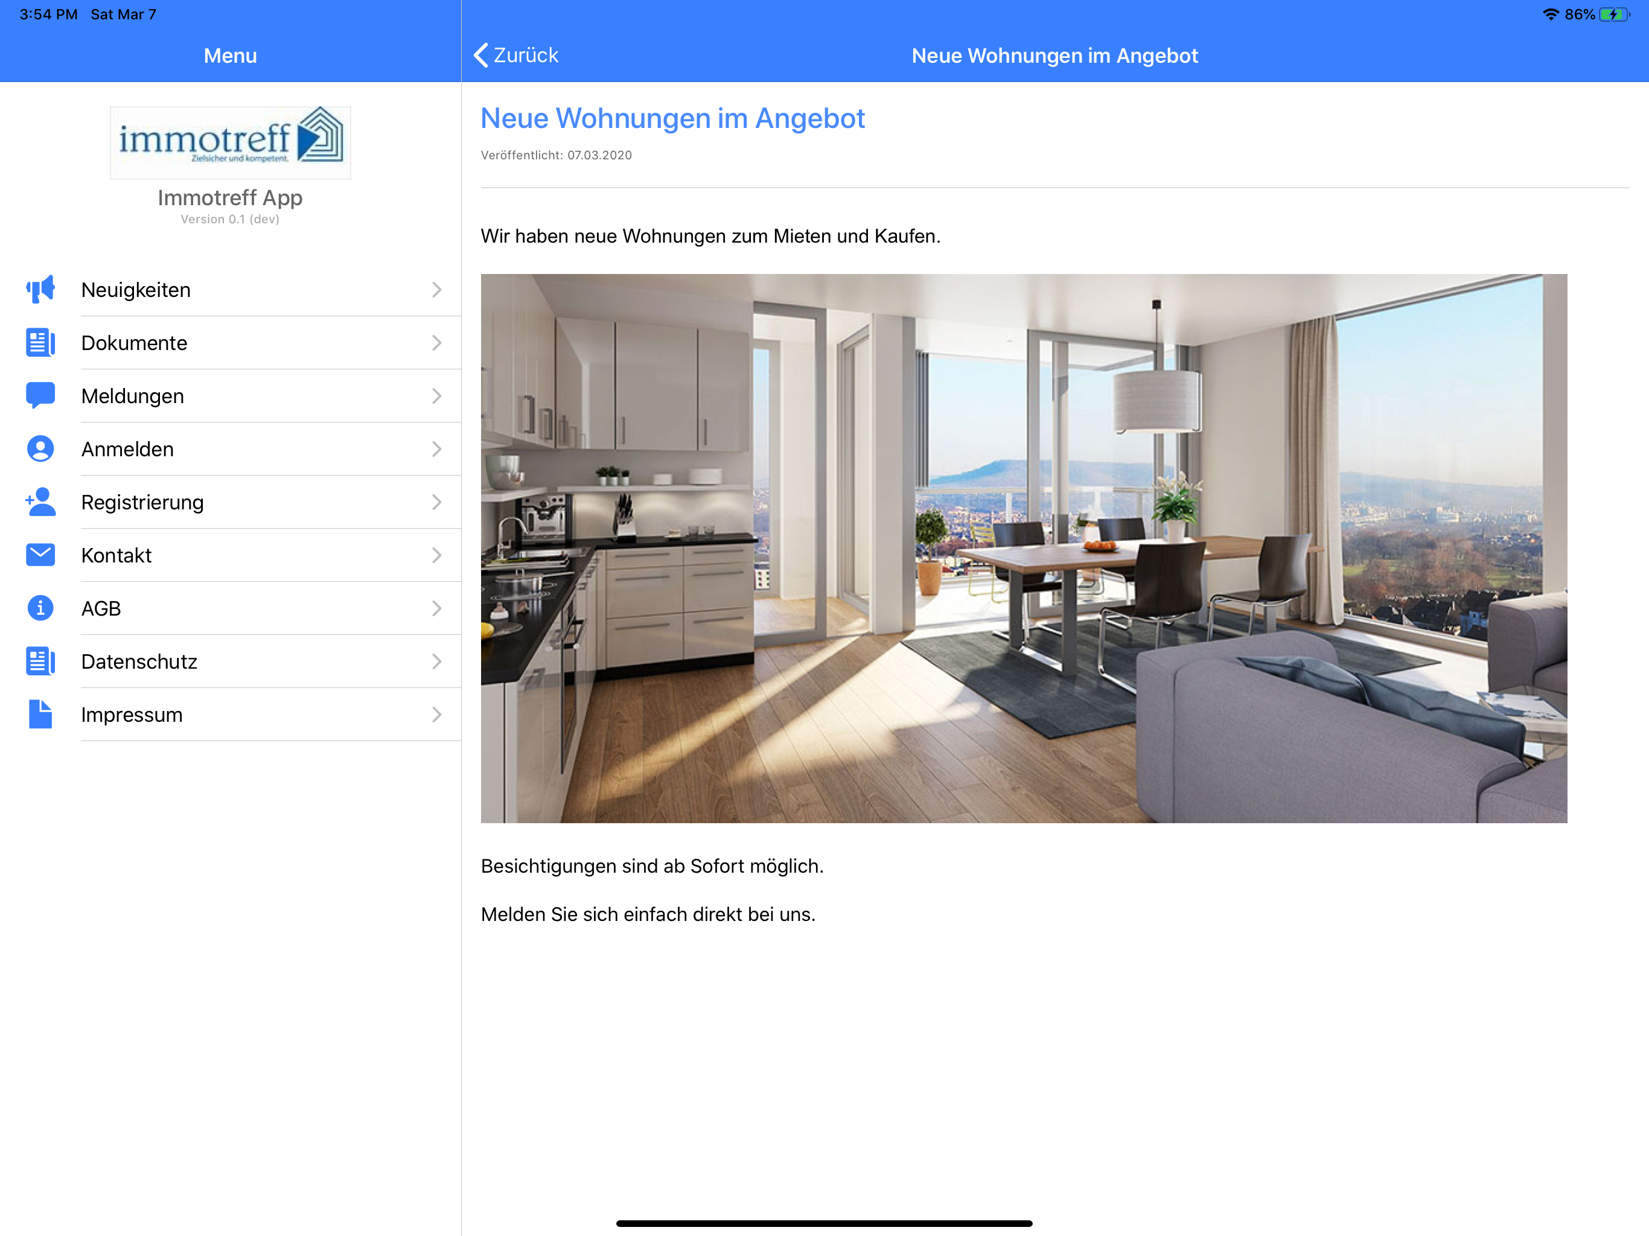Open Registrierung via its chevron
This screenshot has width=1649, height=1236.
[437, 502]
